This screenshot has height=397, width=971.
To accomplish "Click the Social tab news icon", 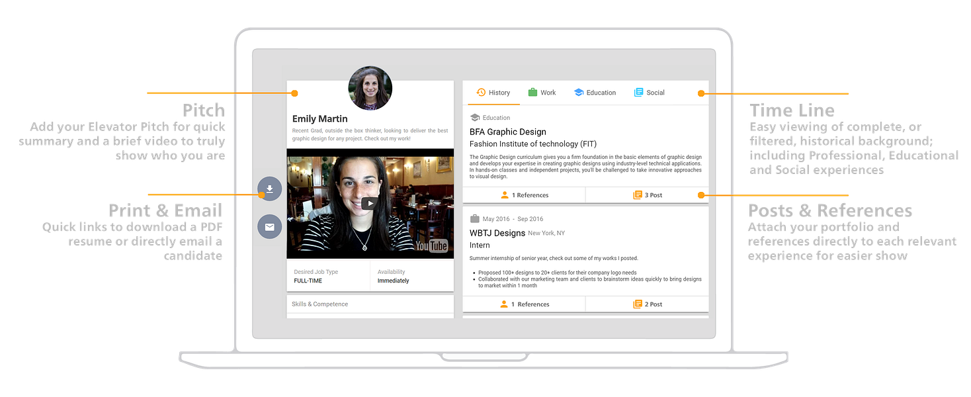I will click(638, 93).
